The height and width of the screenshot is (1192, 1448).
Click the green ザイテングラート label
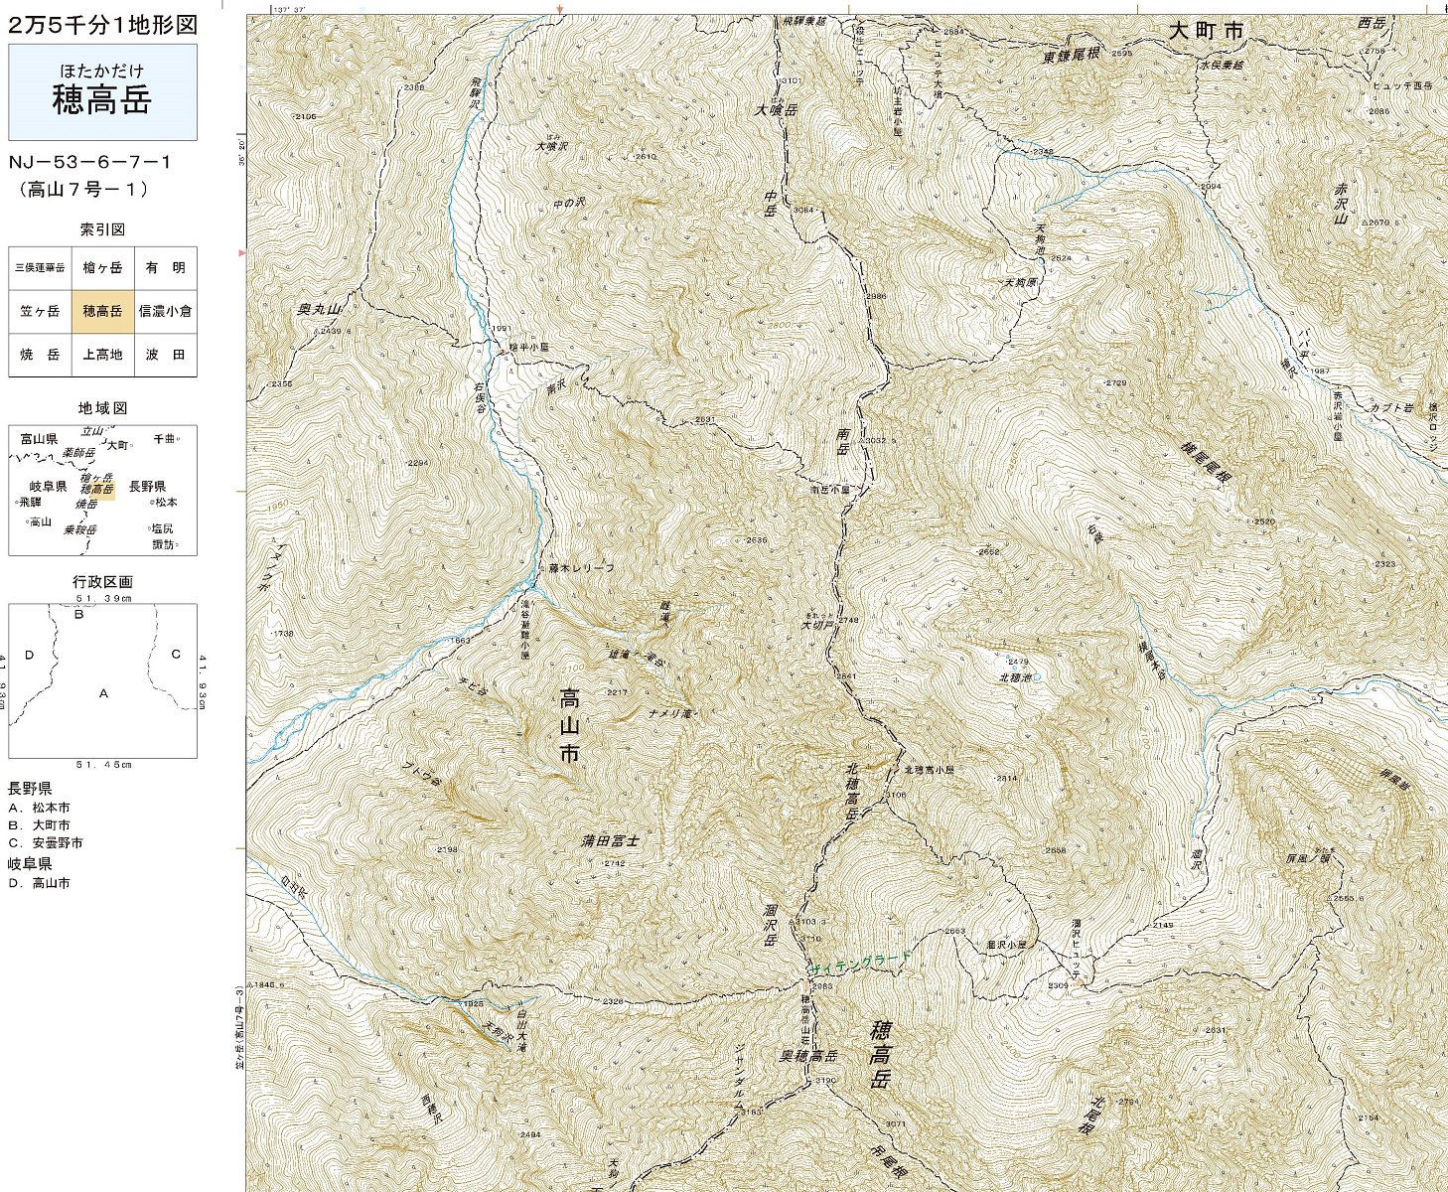tap(859, 965)
